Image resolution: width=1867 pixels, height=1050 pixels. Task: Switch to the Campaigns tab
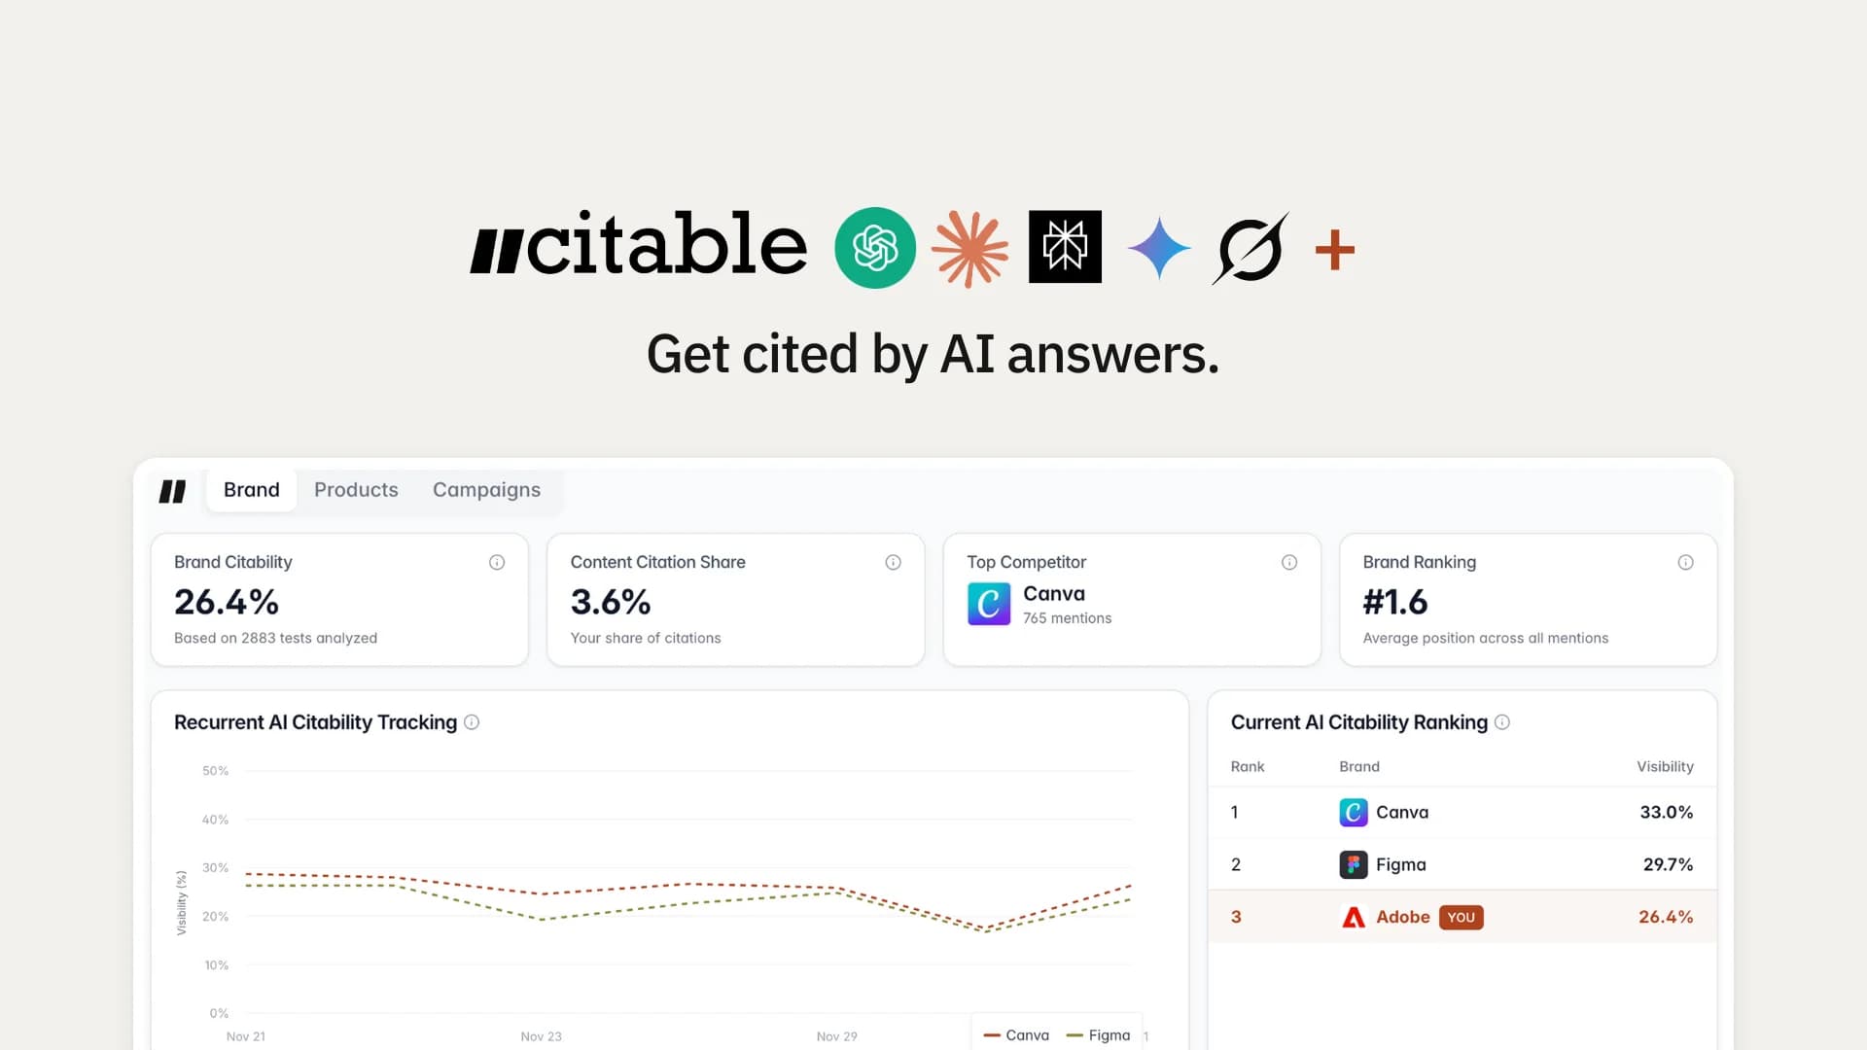(x=486, y=489)
